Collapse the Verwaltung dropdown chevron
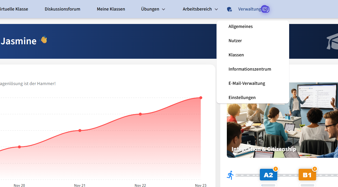Image resolution: width=338 pixels, height=187 pixels. tap(265, 9)
